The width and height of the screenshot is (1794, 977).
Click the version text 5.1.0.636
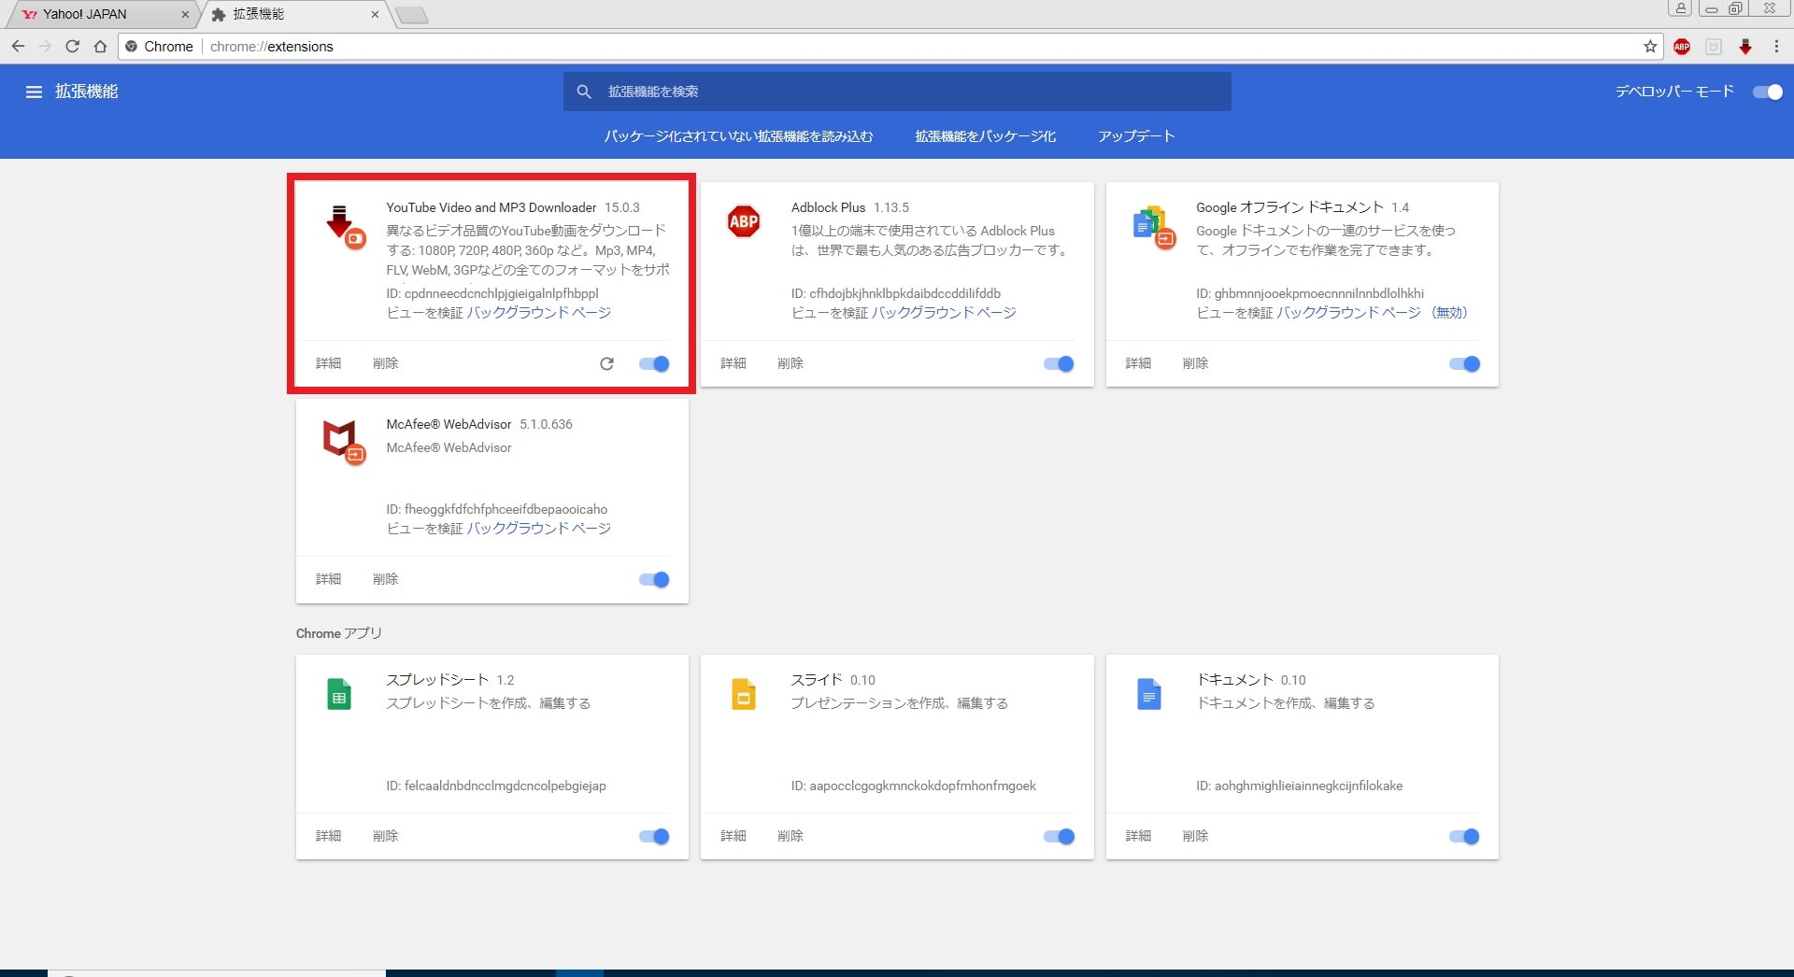(x=546, y=424)
